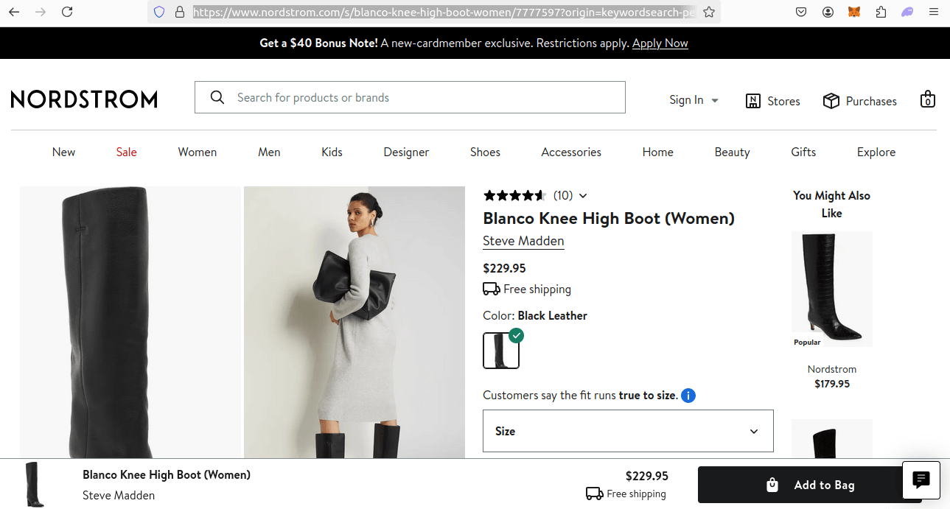
Task: Click the blue fit info icon
Action: 688,396
